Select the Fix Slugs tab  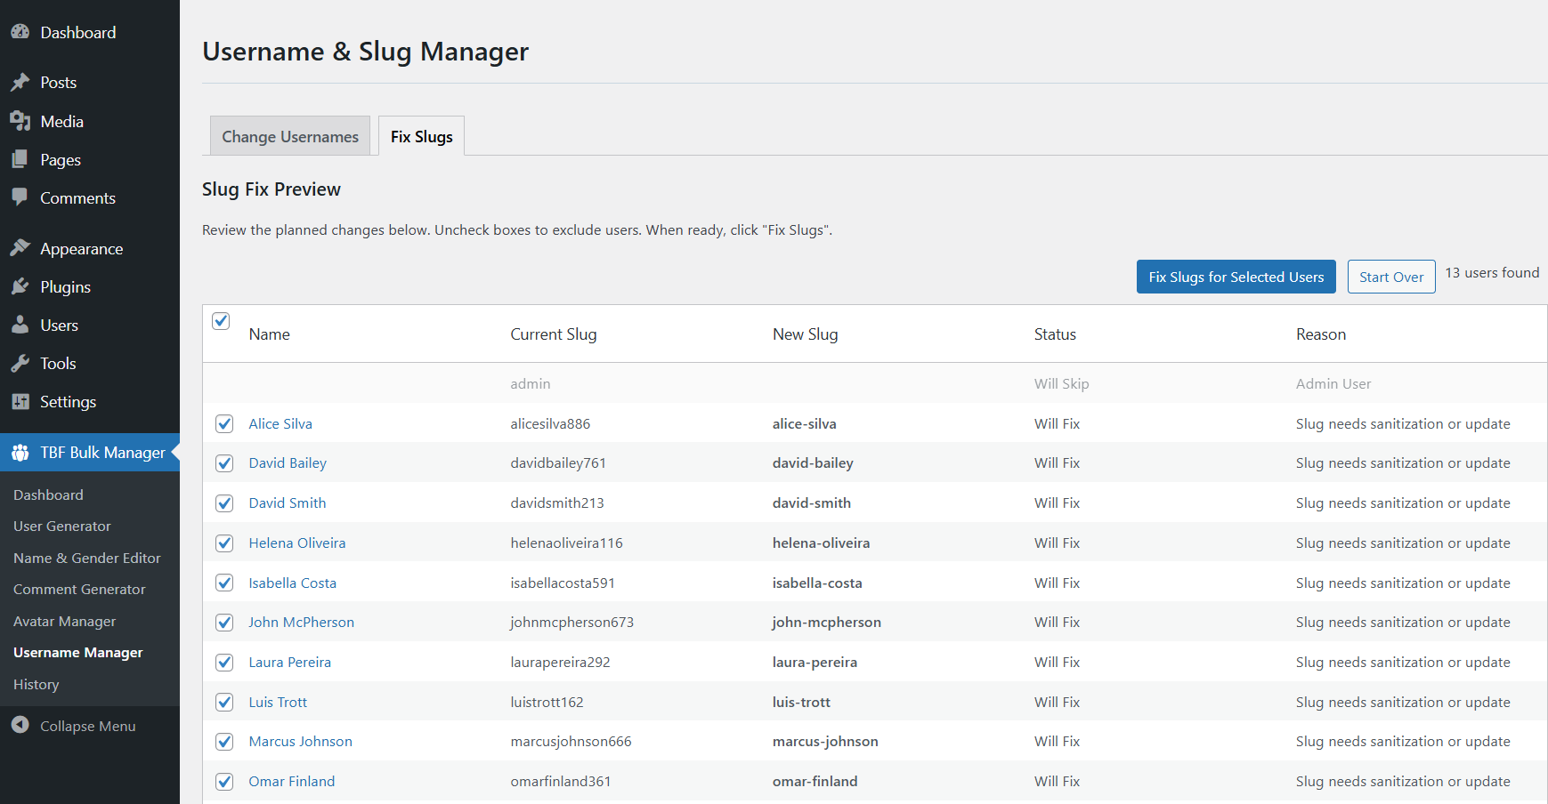click(421, 137)
